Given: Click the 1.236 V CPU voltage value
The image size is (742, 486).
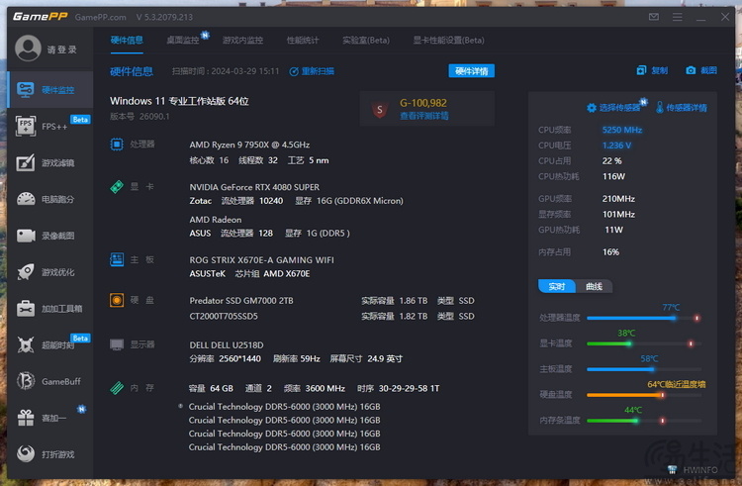Looking at the screenshot, I should pyautogui.click(x=616, y=146).
